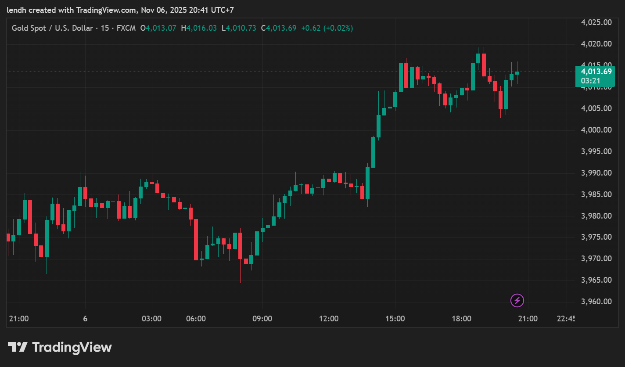The image size is (625, 367).
Task: Click the TradingView logo mark
Action: pos(18,347)
